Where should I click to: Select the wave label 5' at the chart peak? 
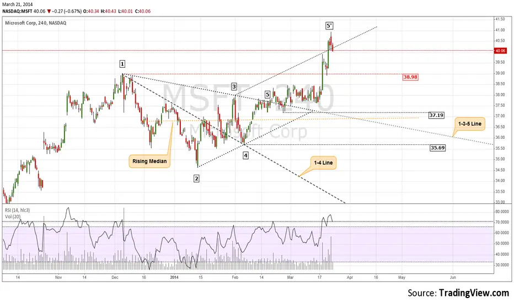(329, 25)
